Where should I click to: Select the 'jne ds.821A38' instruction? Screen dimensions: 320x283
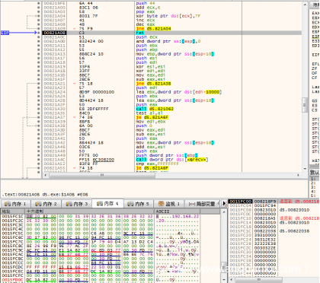point(153,84)
